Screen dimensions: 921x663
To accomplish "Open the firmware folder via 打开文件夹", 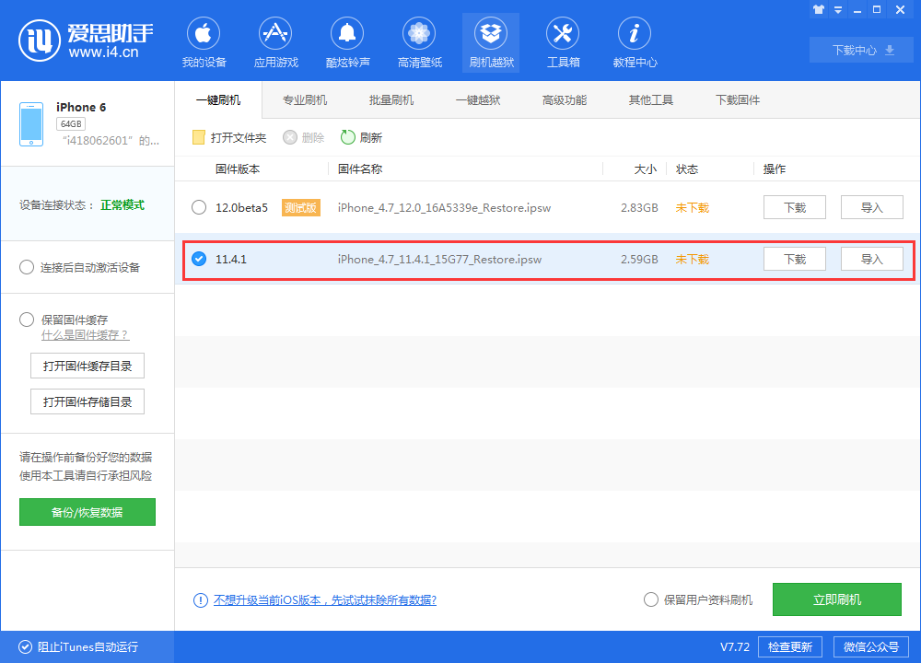I will pyautogui.click(x=227, y=136).
